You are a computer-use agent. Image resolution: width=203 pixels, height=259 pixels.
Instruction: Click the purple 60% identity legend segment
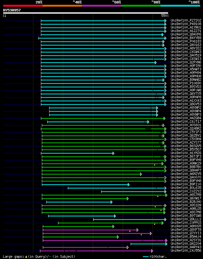(101, 6)
